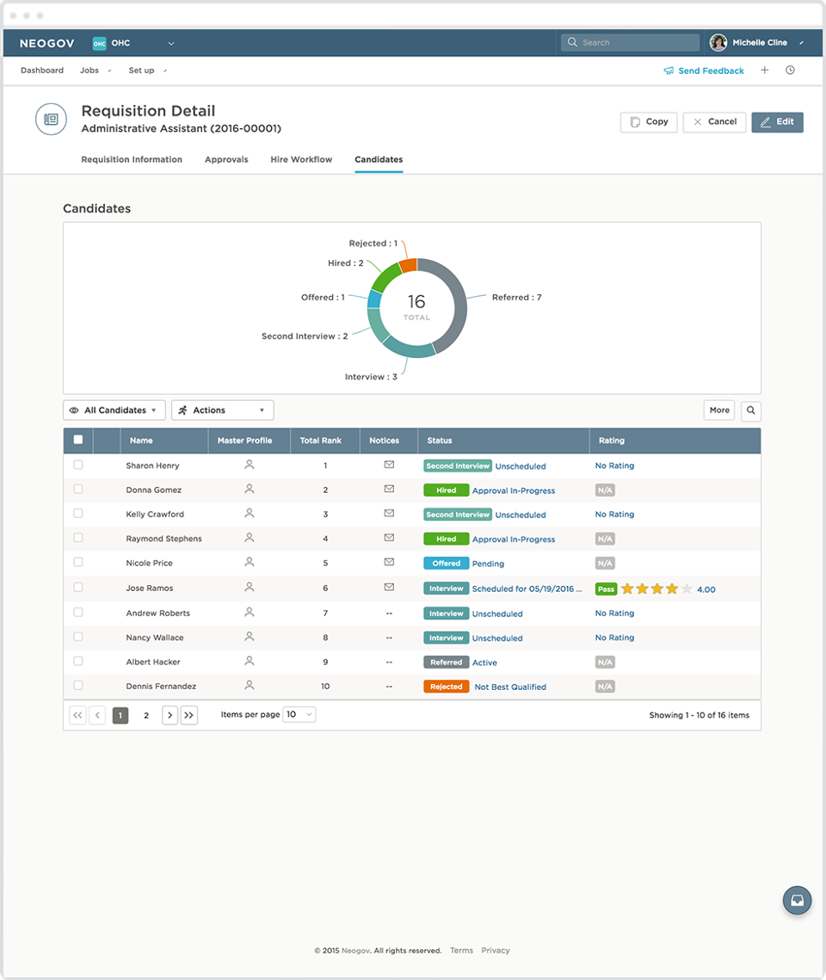Open the notice envelope icon for Donna Gomez
The height and width of the screenshot is (980, 826).
point(389,489)
